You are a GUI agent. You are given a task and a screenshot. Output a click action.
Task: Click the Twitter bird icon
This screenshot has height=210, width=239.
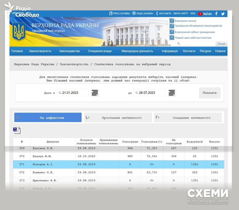(223, 14)
